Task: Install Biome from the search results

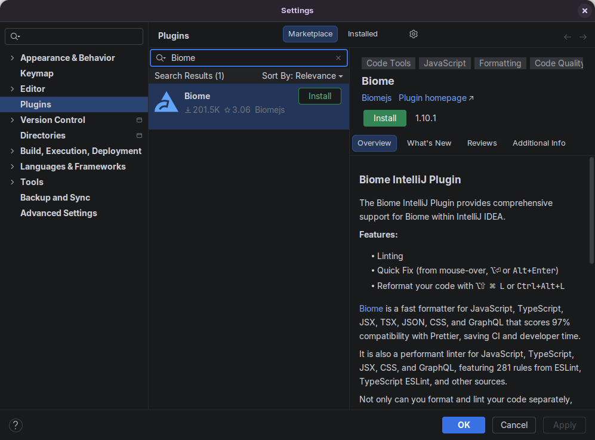Action: (319, 96)
